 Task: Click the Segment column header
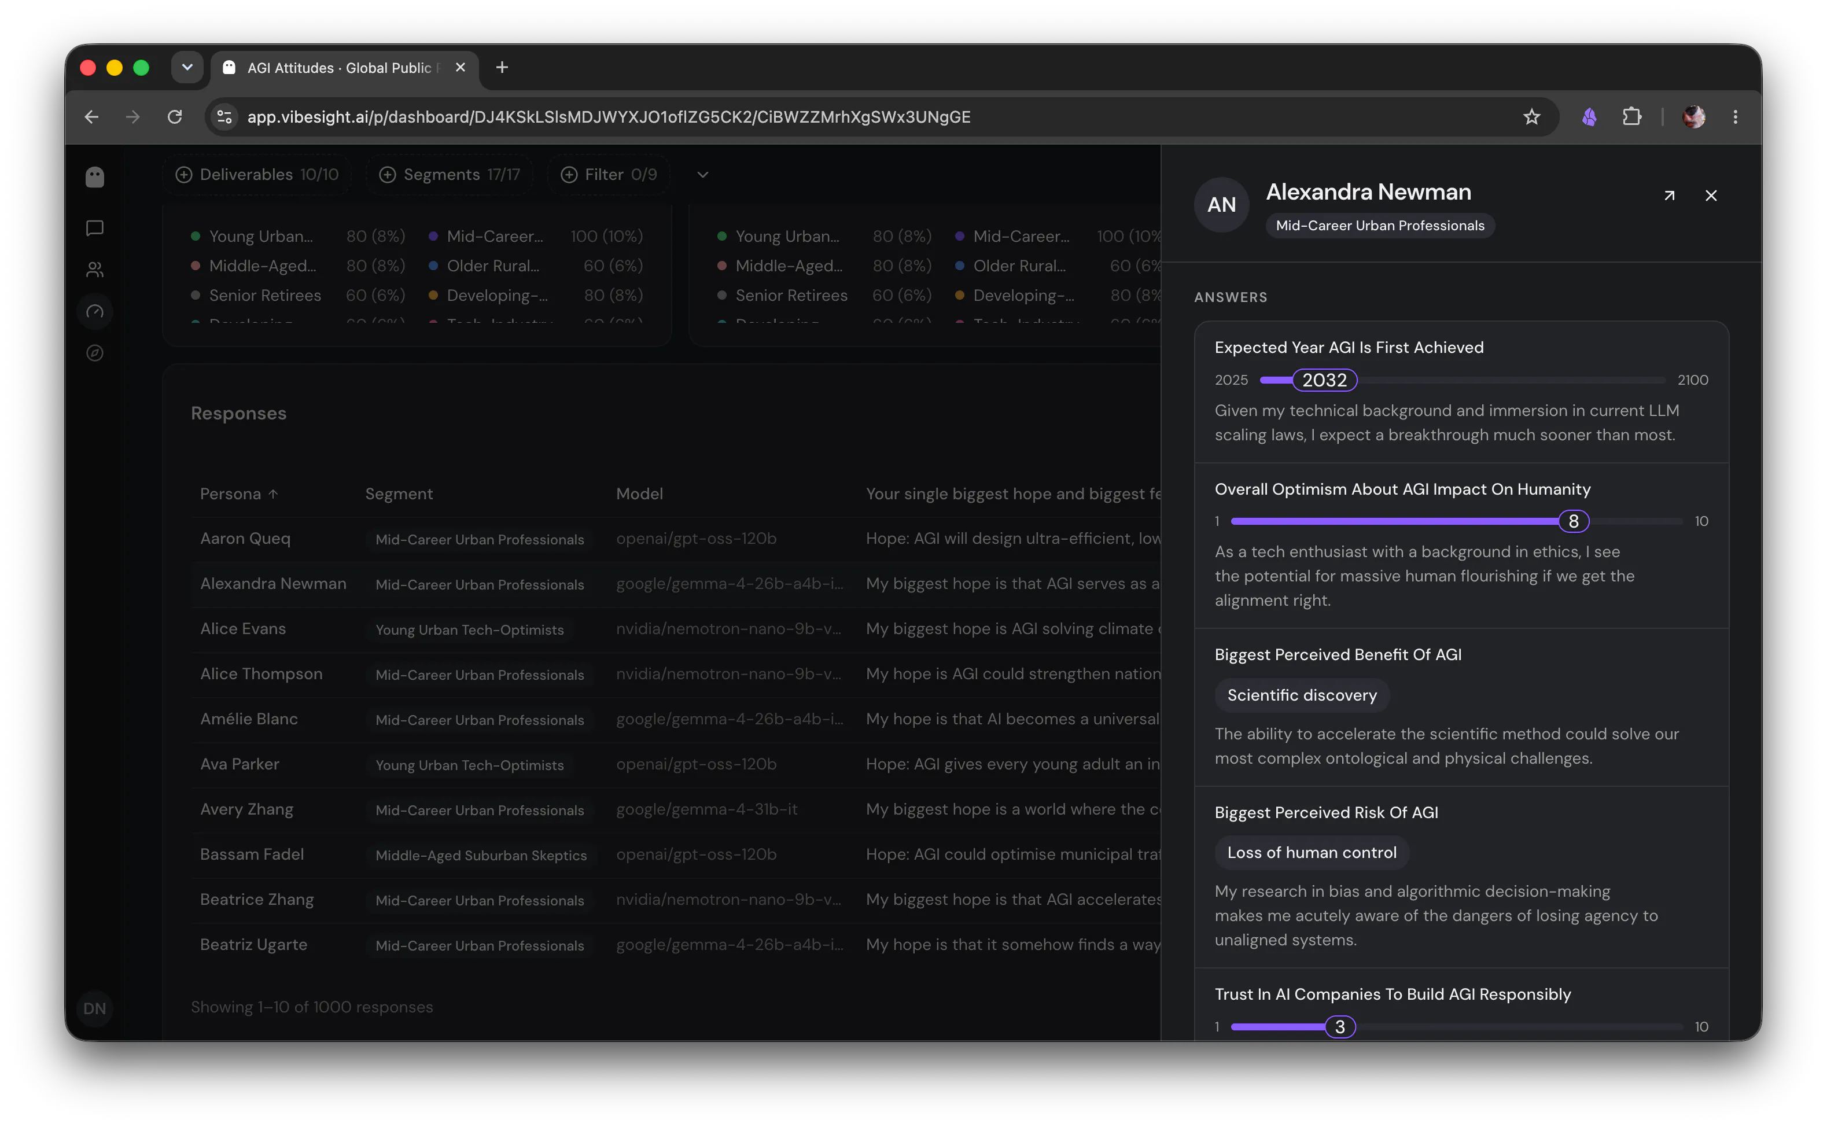click(x=399, y=493)
